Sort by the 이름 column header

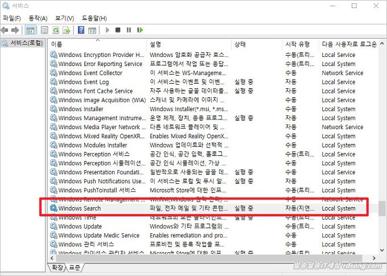pyautogui.click(x=97, y=44)
